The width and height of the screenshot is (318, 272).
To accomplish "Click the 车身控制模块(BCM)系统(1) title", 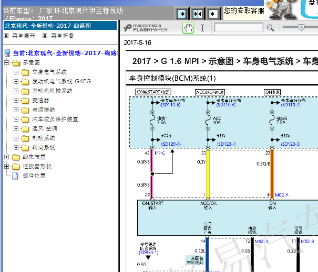I will point(172,78).
